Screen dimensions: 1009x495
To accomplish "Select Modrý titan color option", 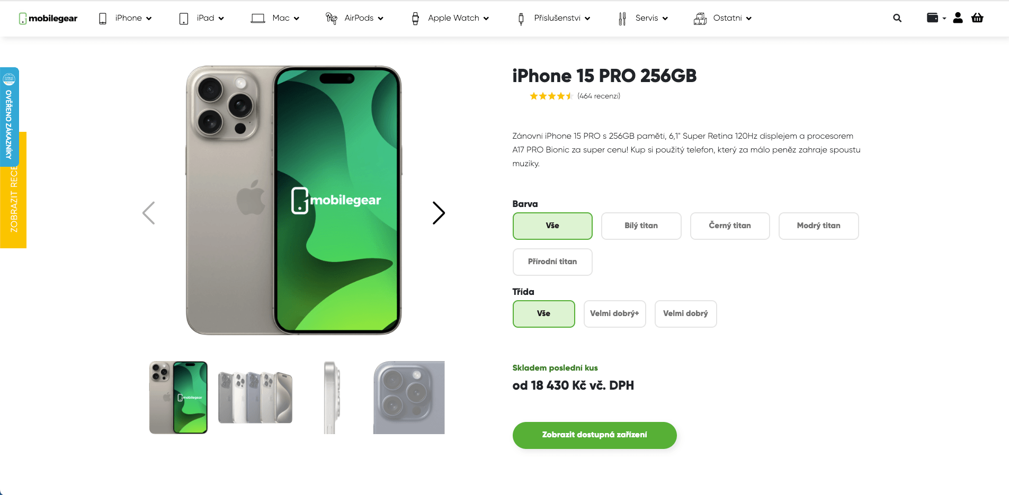I will click(818, 226).
